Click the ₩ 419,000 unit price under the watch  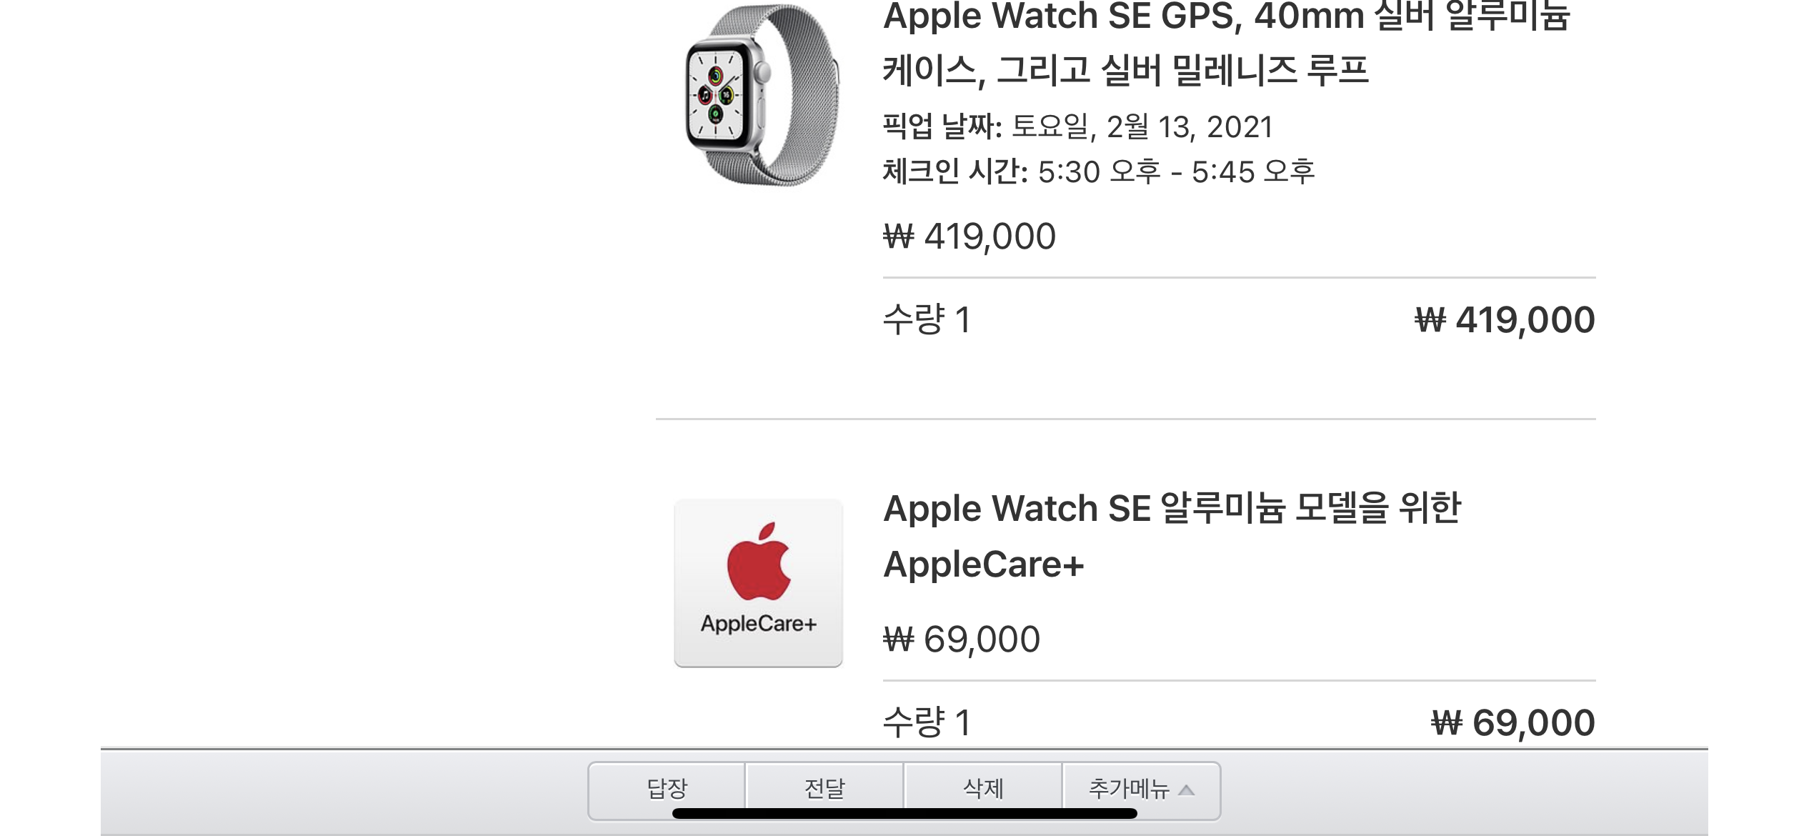click(970, 237)
